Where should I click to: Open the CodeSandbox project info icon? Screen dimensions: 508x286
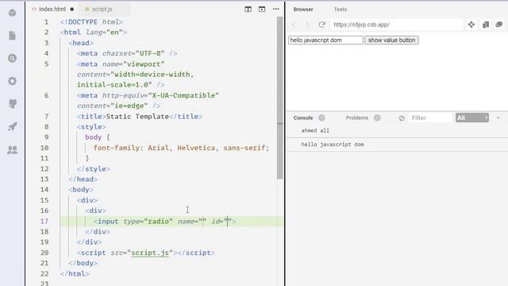click(x=13, y=13)
